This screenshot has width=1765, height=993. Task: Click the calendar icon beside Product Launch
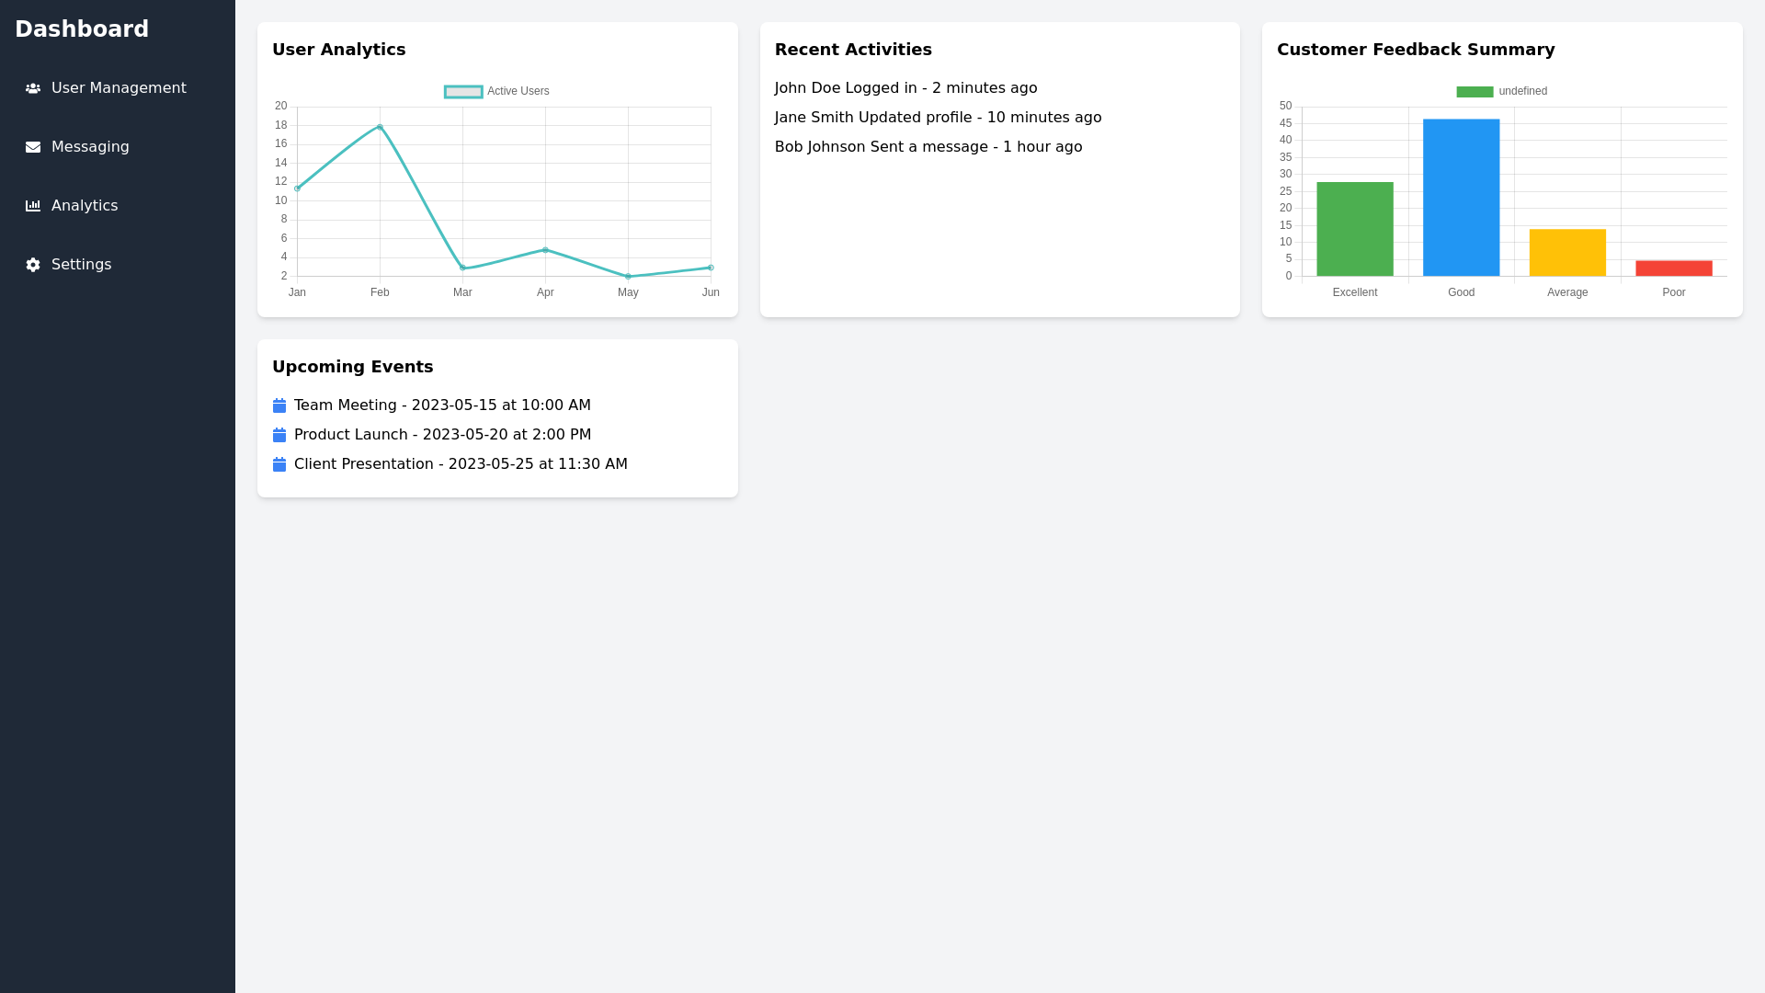click(279, 435)
